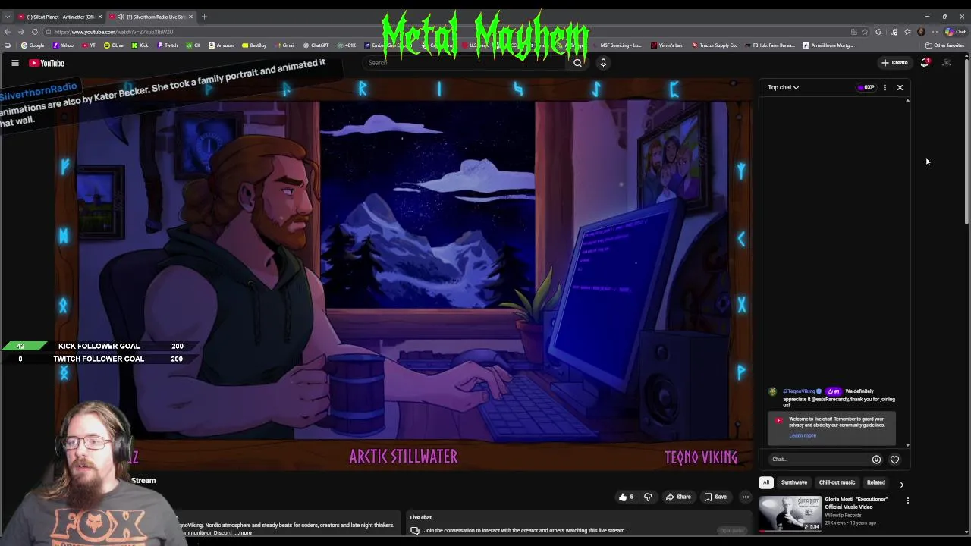The image size is (971, 546).
Task: Click the Open panel button for Live chat
Action: pyautogui.click(x=732, y=531)
